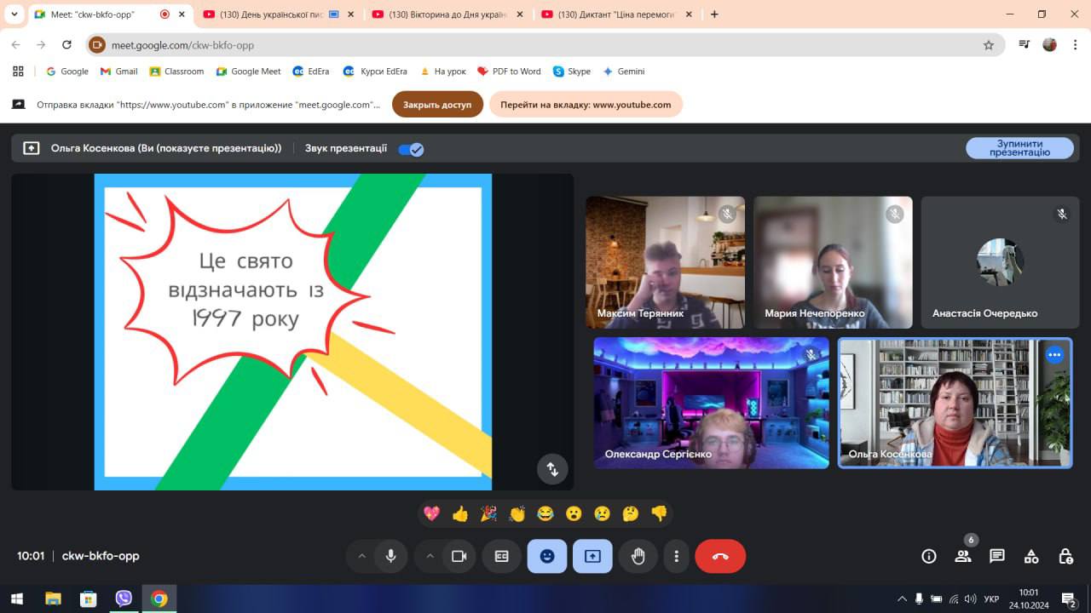1091x613 pixels.
Task: Click the Зупинити презентацію button
Action: 1019,148
